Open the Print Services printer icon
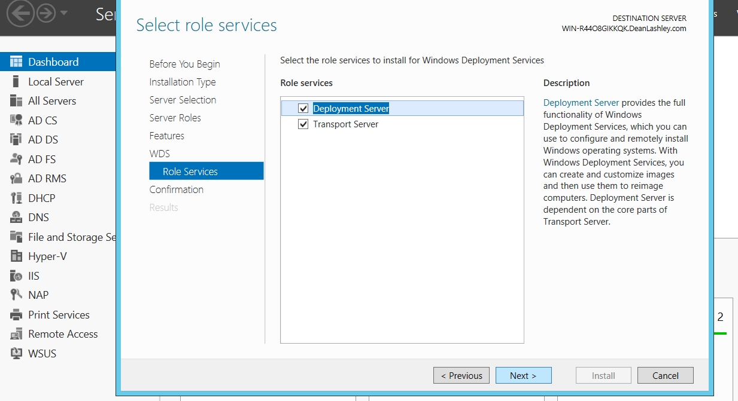 pyautogui.click(x=16, y=315)
